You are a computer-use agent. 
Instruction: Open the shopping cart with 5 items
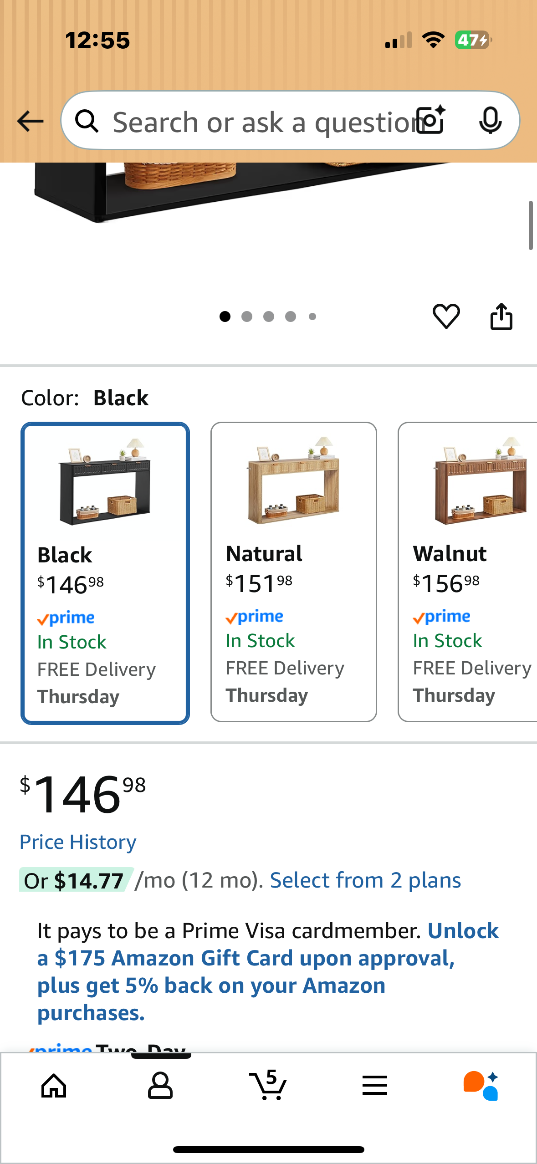(x=268, y=1086)
